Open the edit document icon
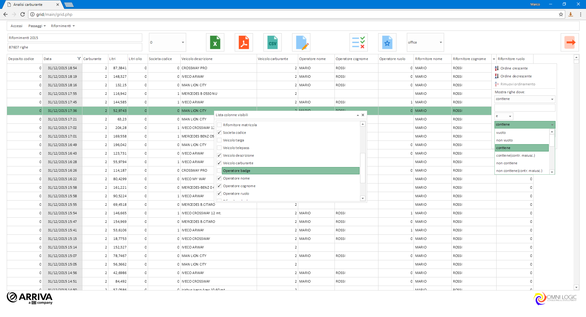 click(301, 42)
